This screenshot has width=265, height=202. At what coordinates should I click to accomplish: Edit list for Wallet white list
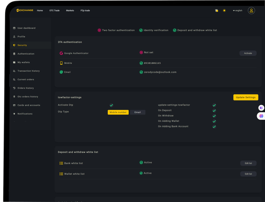point(248,174)
